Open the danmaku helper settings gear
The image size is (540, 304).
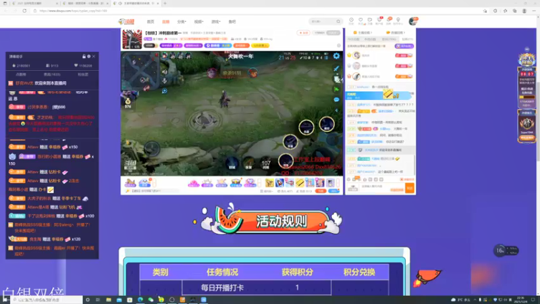[x=89, y=56]
